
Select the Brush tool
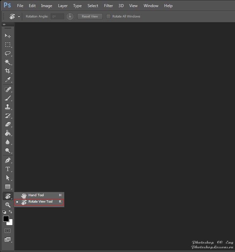pos(7,98)
